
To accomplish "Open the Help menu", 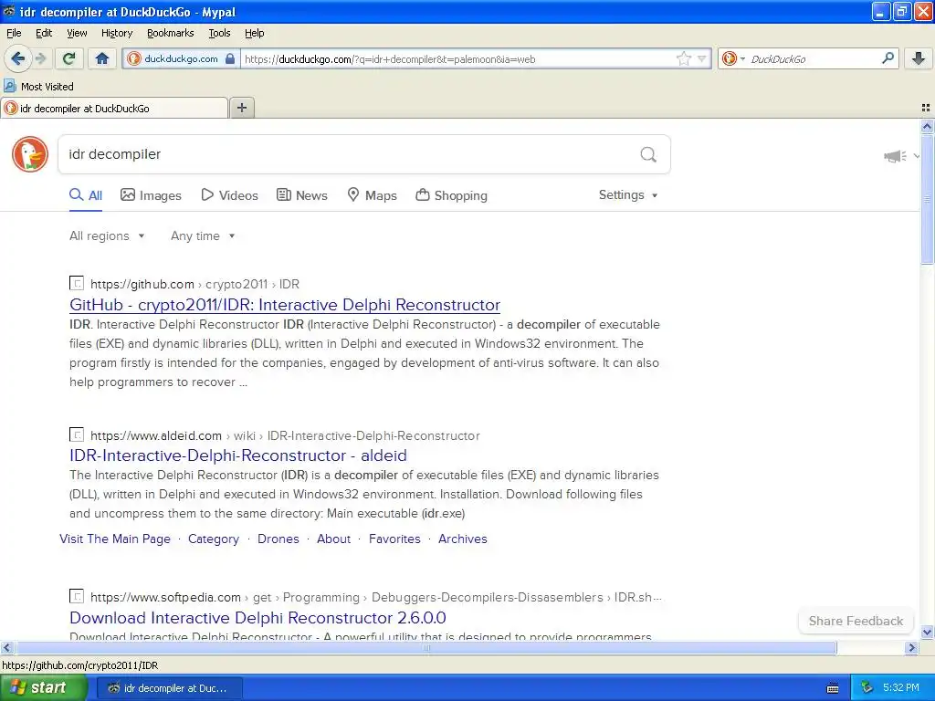I will pyautogui.click(x=254, y=33).
